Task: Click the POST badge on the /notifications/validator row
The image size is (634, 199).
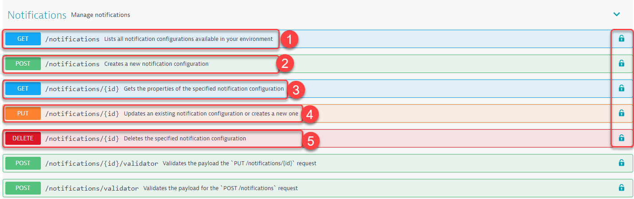Action: pyautogui.click(x=23, y=188)
